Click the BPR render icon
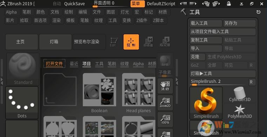This screenshot has height=137, width=267. point(165,61)
